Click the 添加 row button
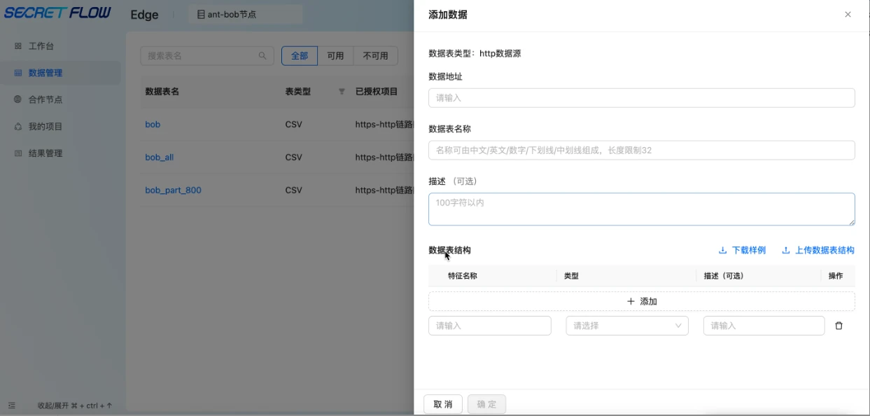870x416 pixels. click(x=642, y=301)
